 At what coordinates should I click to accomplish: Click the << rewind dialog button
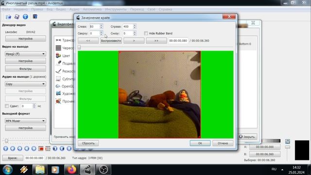coord(88,41)
